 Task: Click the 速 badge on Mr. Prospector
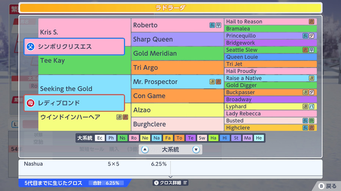pos(212,82)
